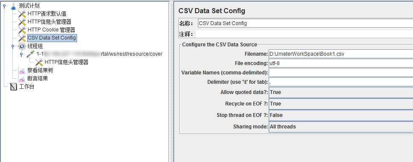
Task: Click the Filename input field
Action: 341,54
